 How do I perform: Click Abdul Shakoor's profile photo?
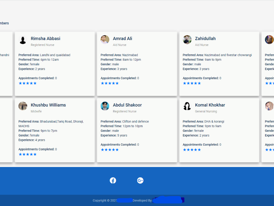(105, 106)
